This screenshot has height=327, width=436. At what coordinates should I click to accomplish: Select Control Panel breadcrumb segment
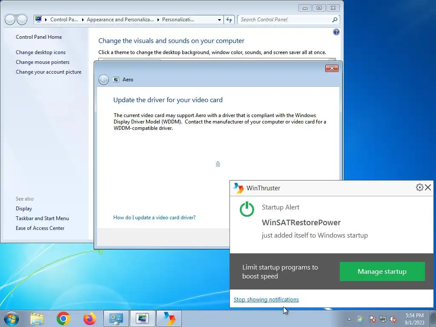pyautogui.click(x=64, y=20)
